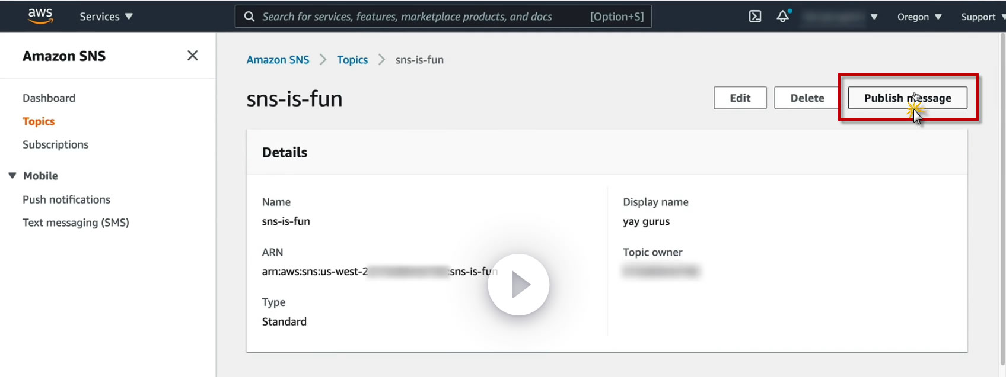Collapse the Mobile section triangle
The height and width of the screenshot is (377, 1006).
tap(12, 176)
